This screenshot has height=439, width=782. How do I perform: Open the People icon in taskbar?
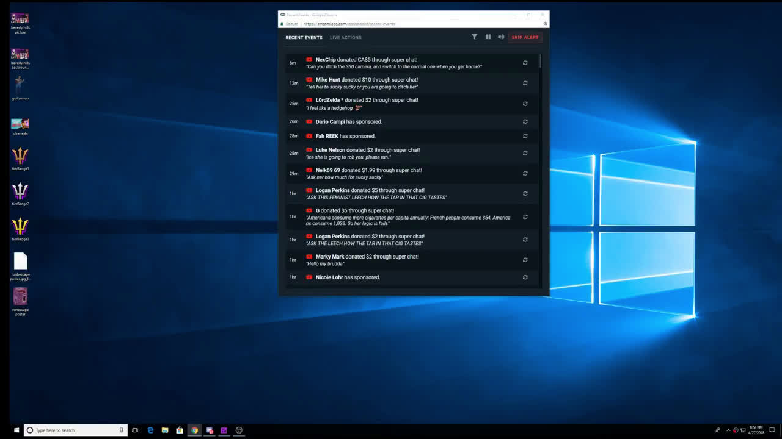pos(717,430)
